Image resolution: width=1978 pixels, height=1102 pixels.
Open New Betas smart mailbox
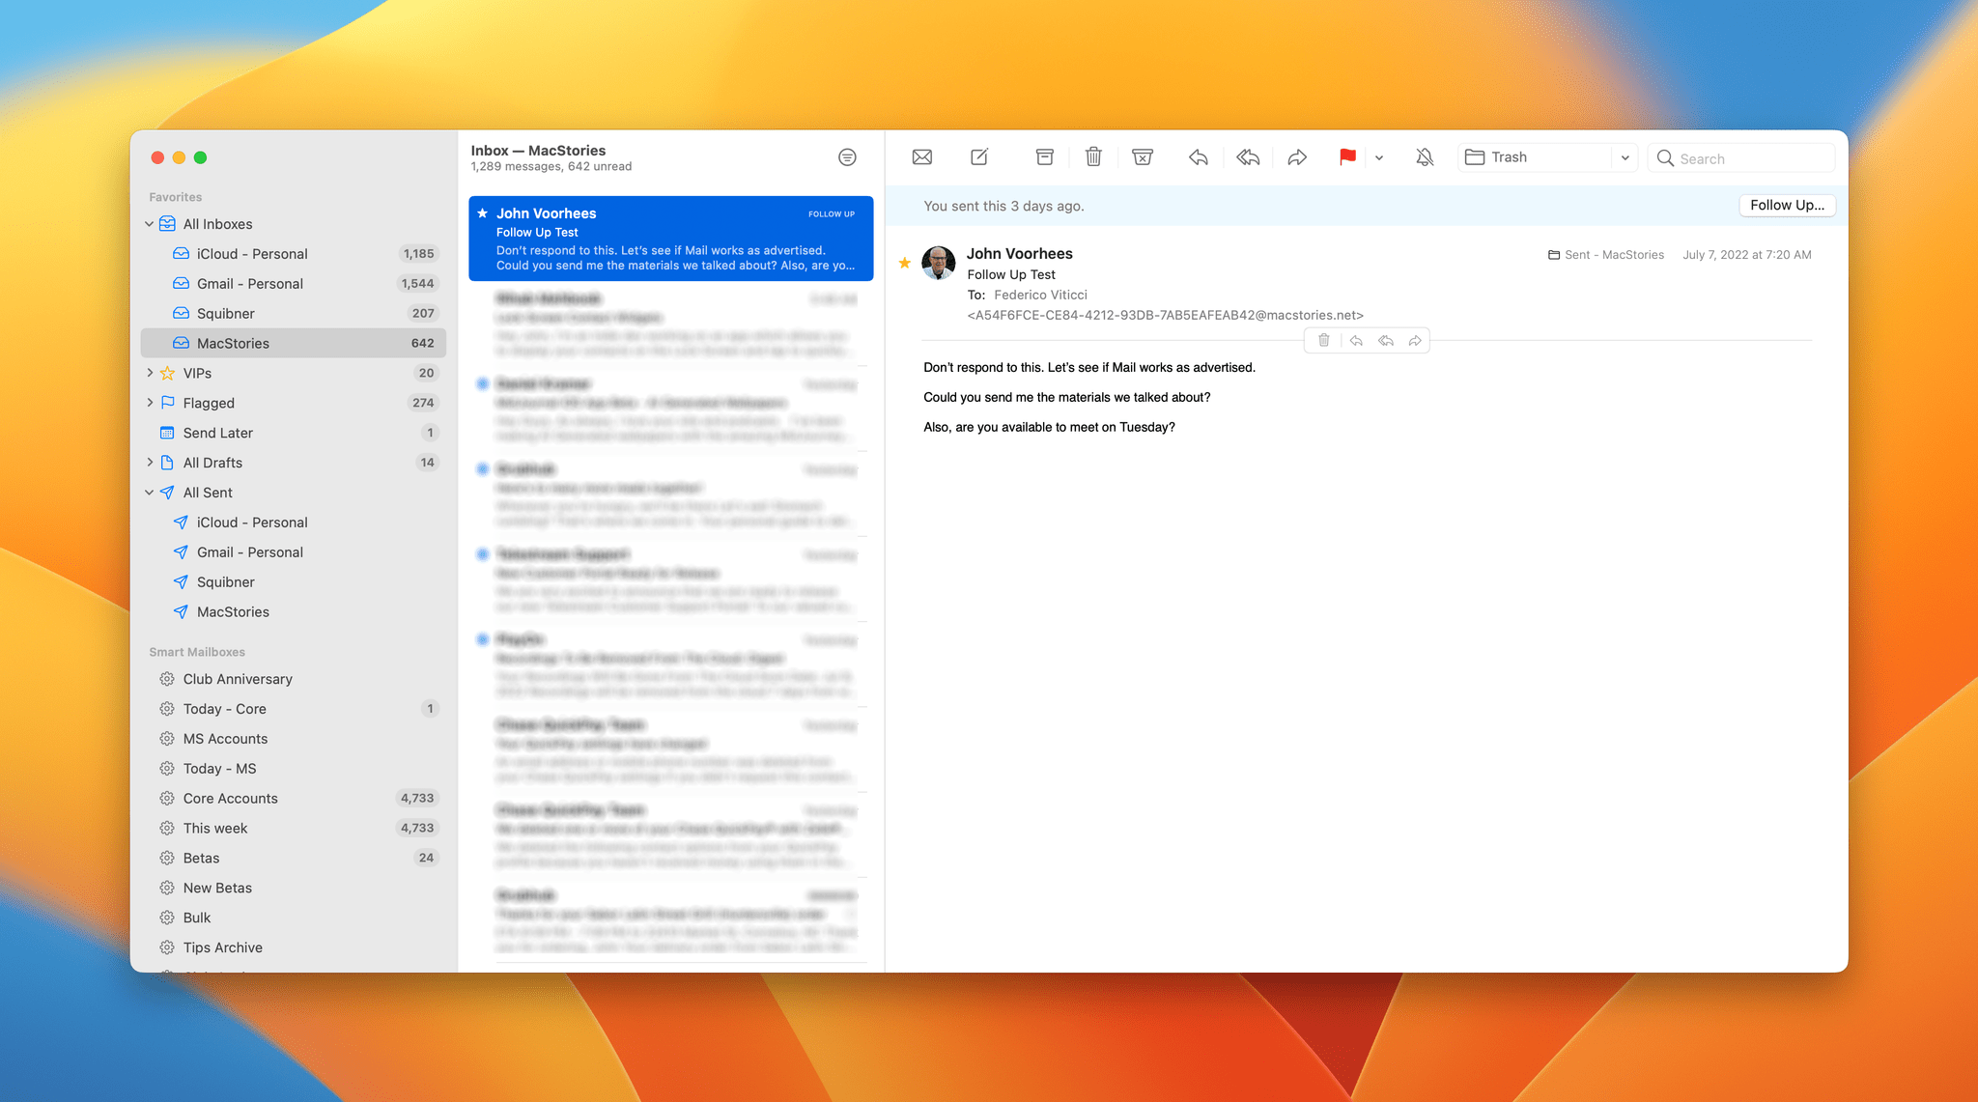[x=294, y=888]
